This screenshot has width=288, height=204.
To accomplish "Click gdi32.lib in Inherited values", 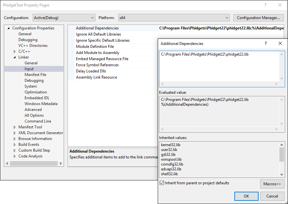I will coord(168,155).
